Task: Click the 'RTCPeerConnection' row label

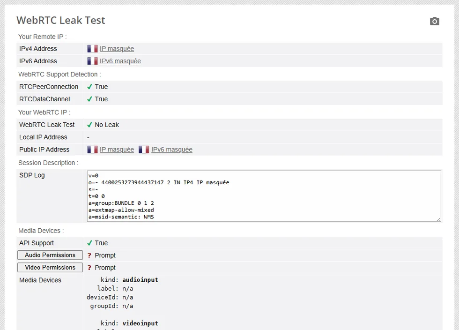Action: [x=49, y=87]
